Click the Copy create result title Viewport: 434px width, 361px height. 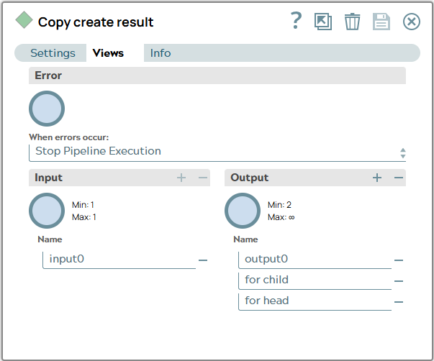96,22
